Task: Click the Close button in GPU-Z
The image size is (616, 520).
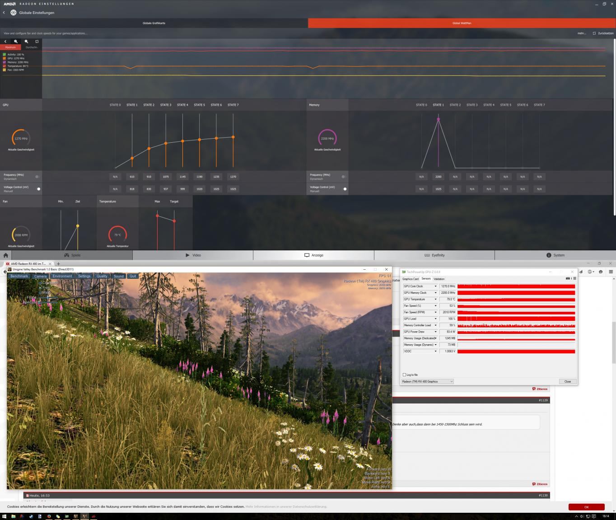Action: [568, 381]
